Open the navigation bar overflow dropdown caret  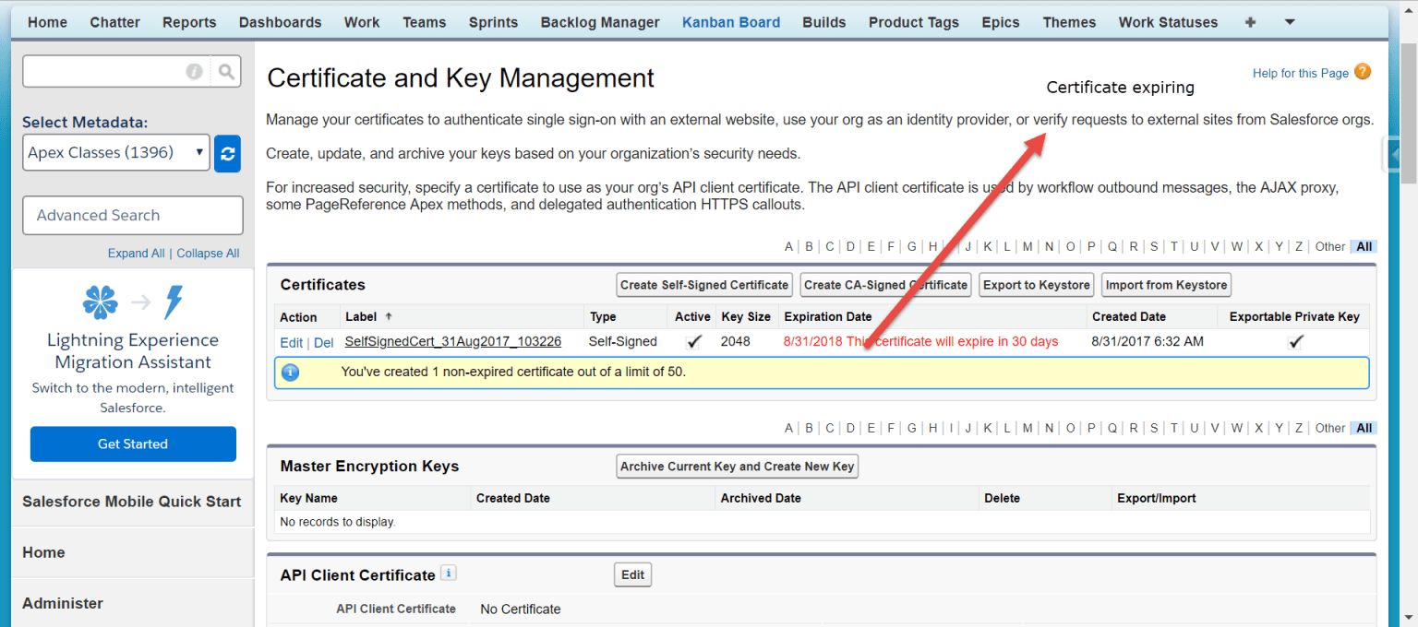[1289, 21]
